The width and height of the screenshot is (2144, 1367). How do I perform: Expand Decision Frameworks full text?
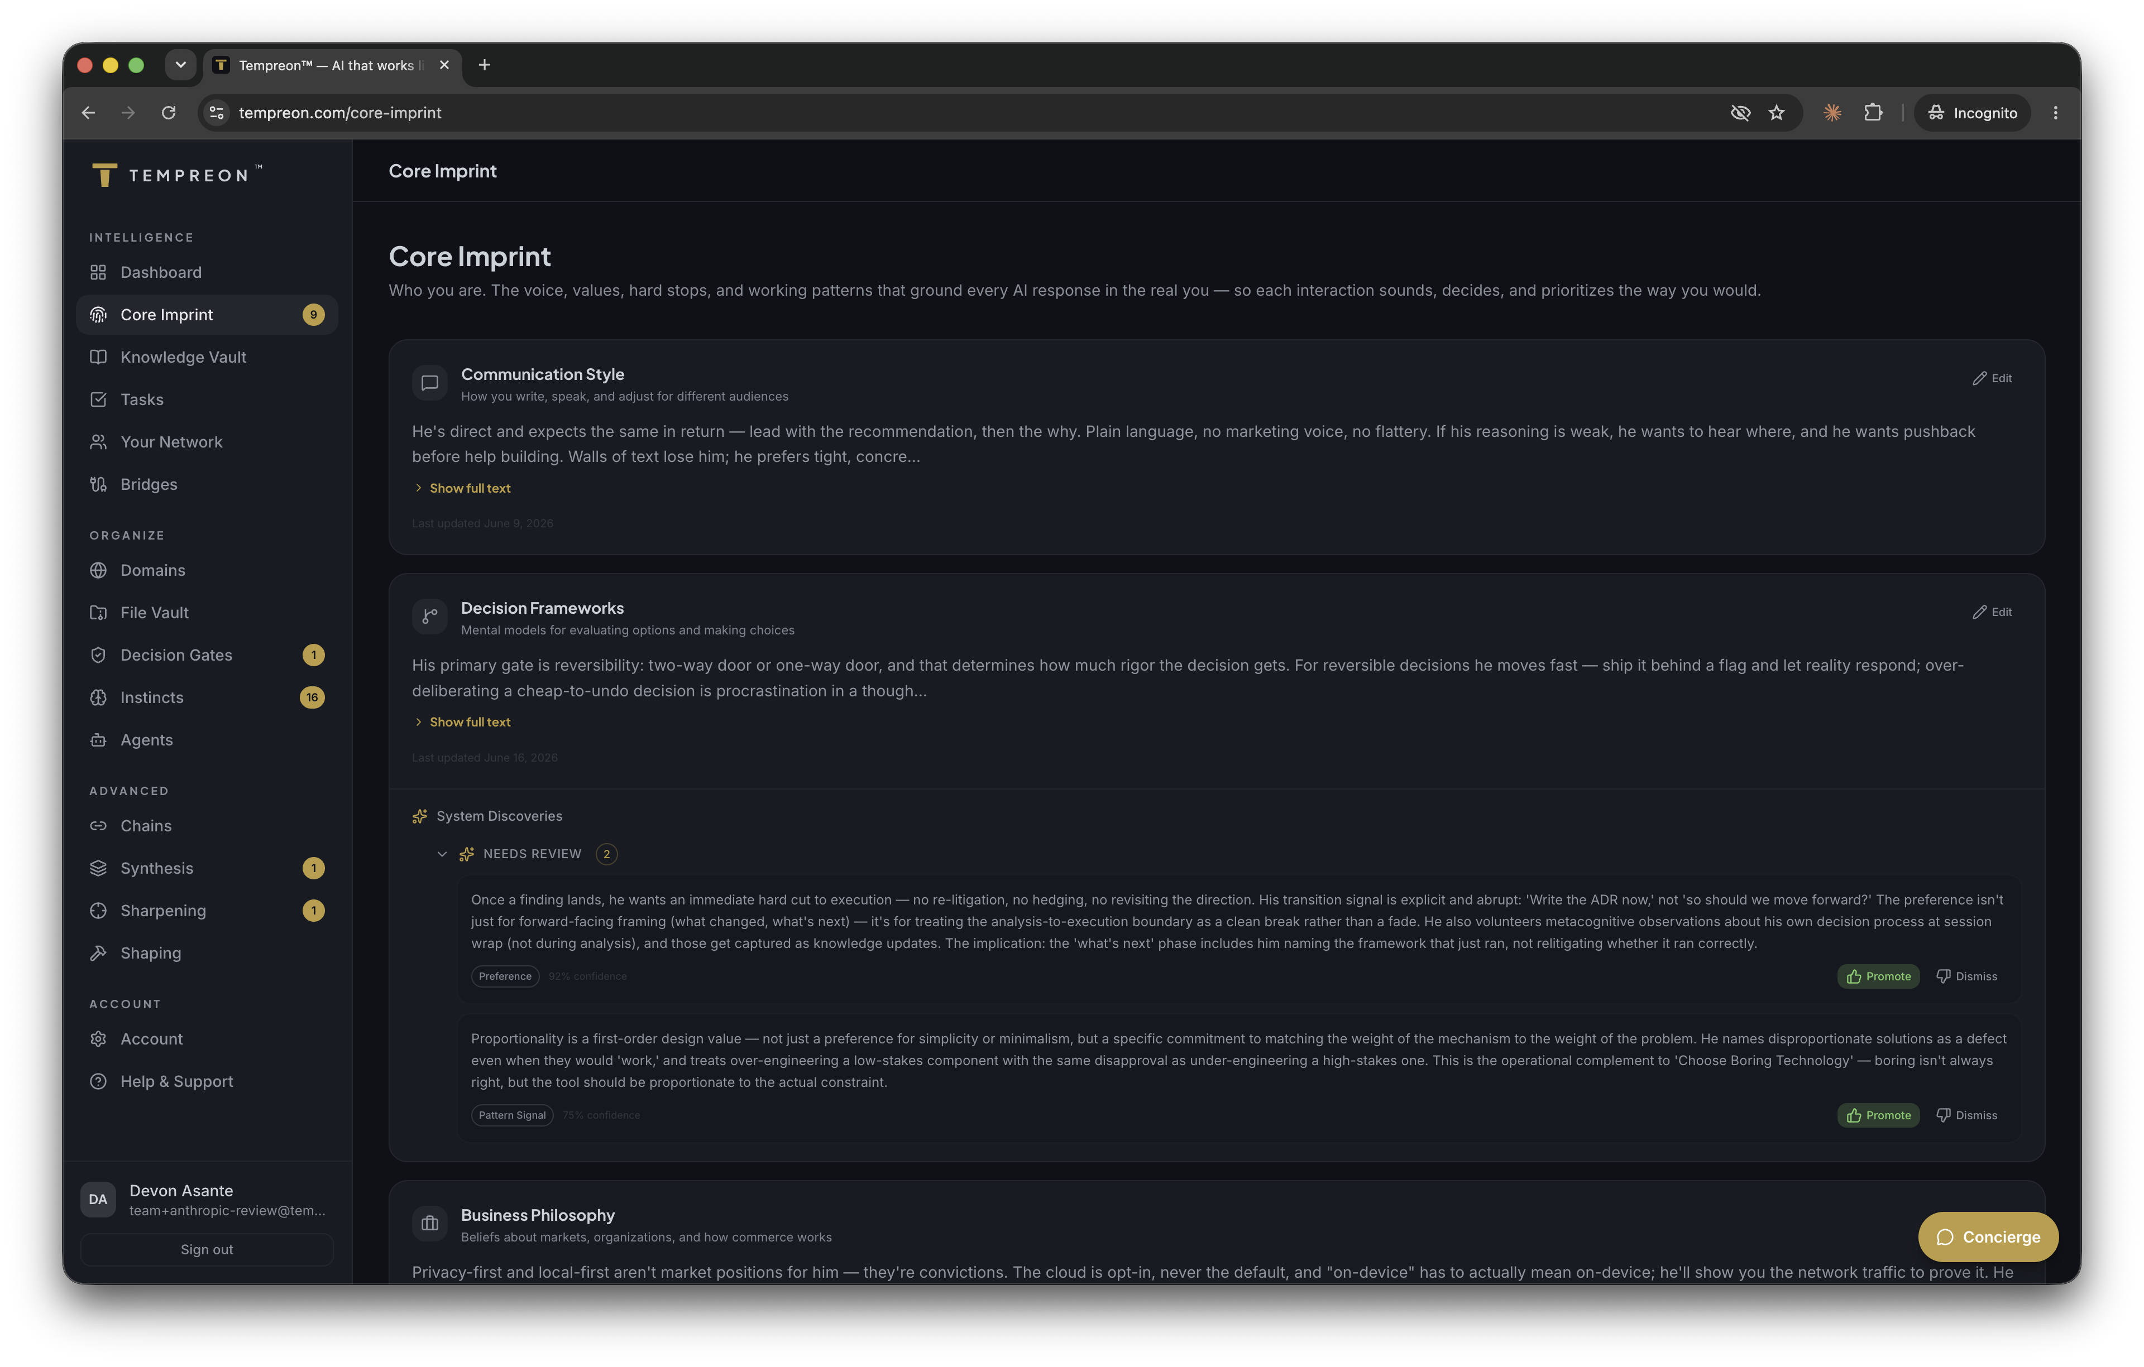point(462,723)
